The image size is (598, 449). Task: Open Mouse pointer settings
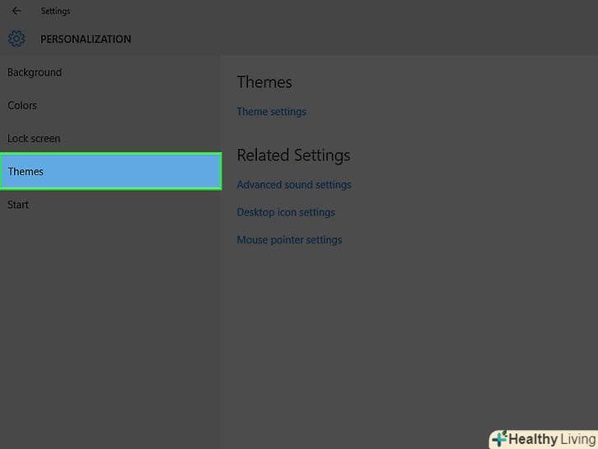[x=289, y=240]
